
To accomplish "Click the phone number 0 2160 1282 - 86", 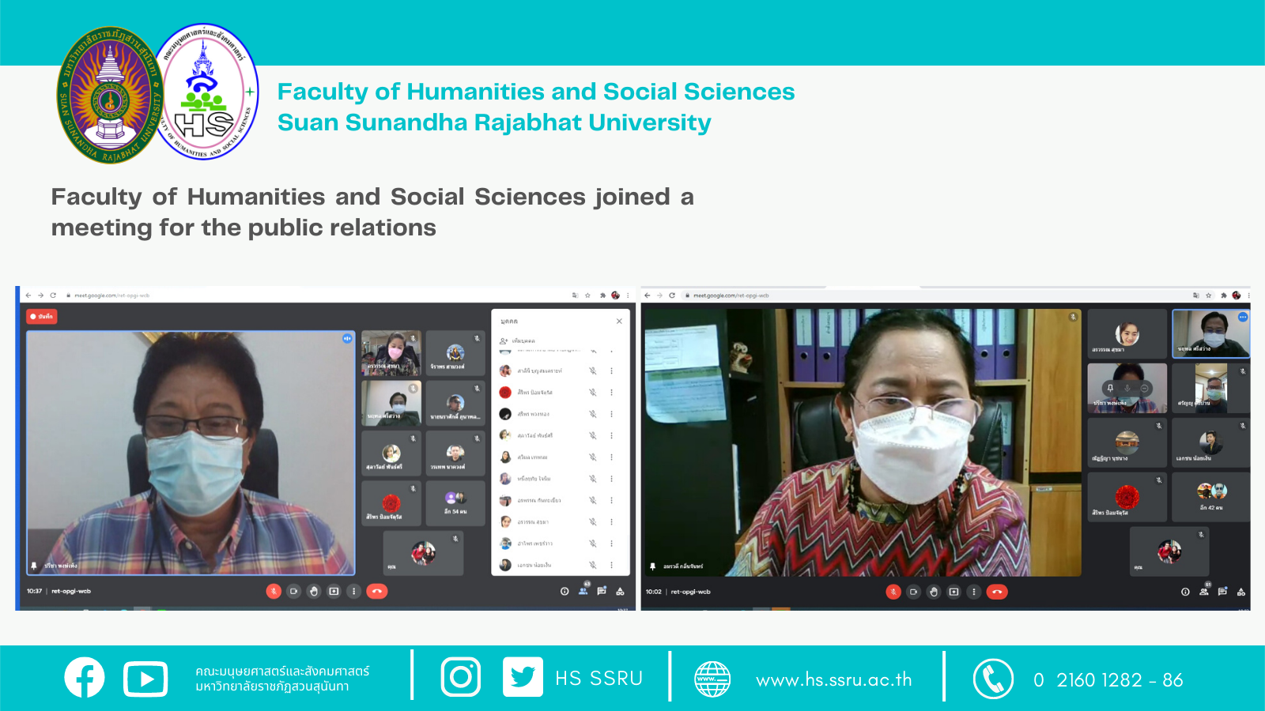I will 1108,680.
